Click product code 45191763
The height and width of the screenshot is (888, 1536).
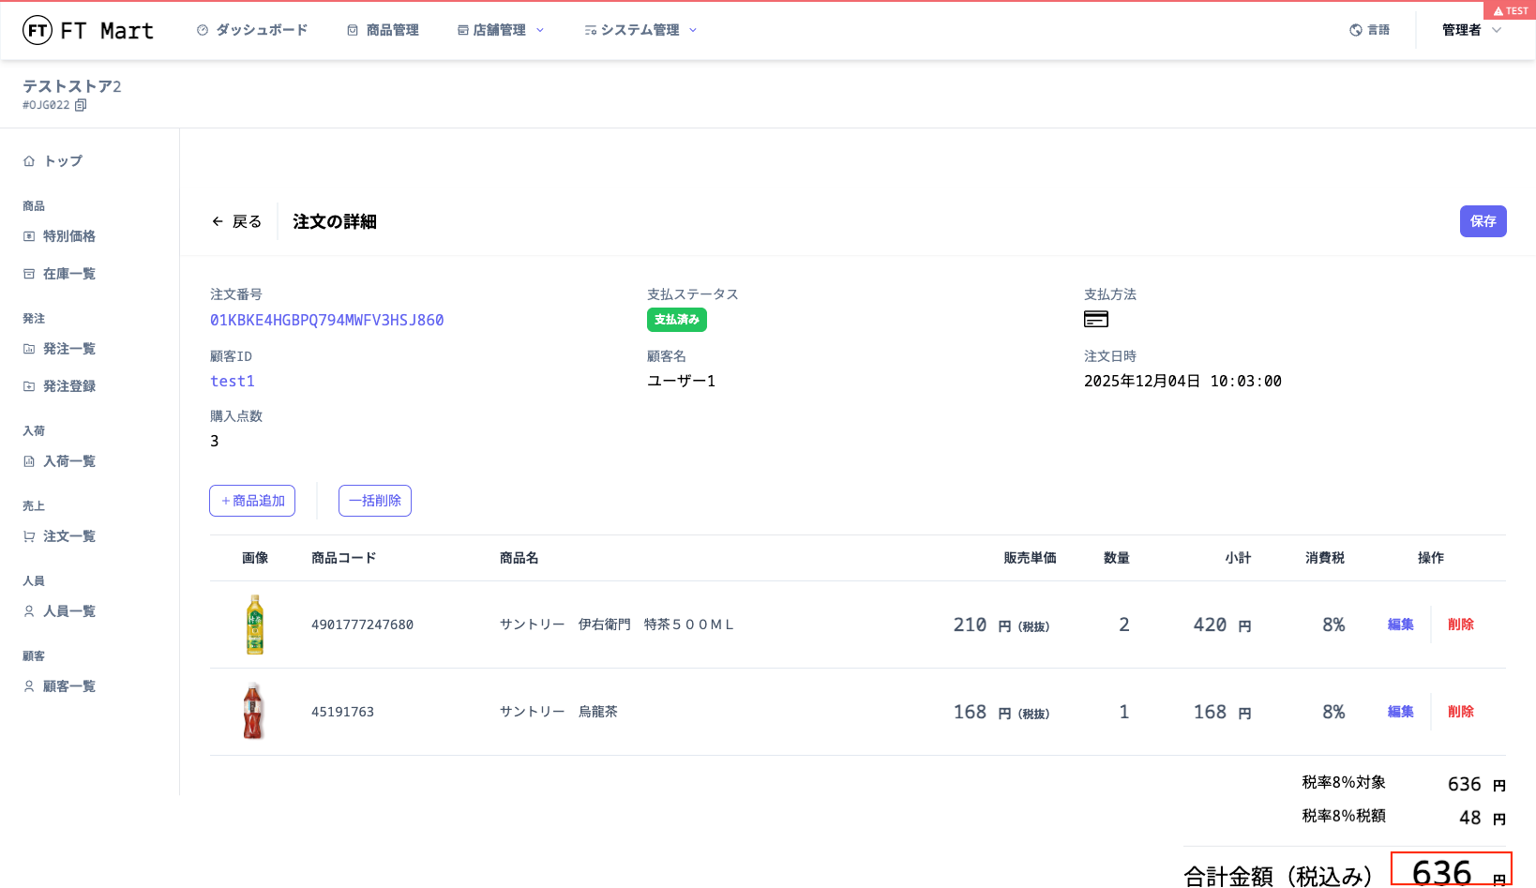click(x=342, y=712)
